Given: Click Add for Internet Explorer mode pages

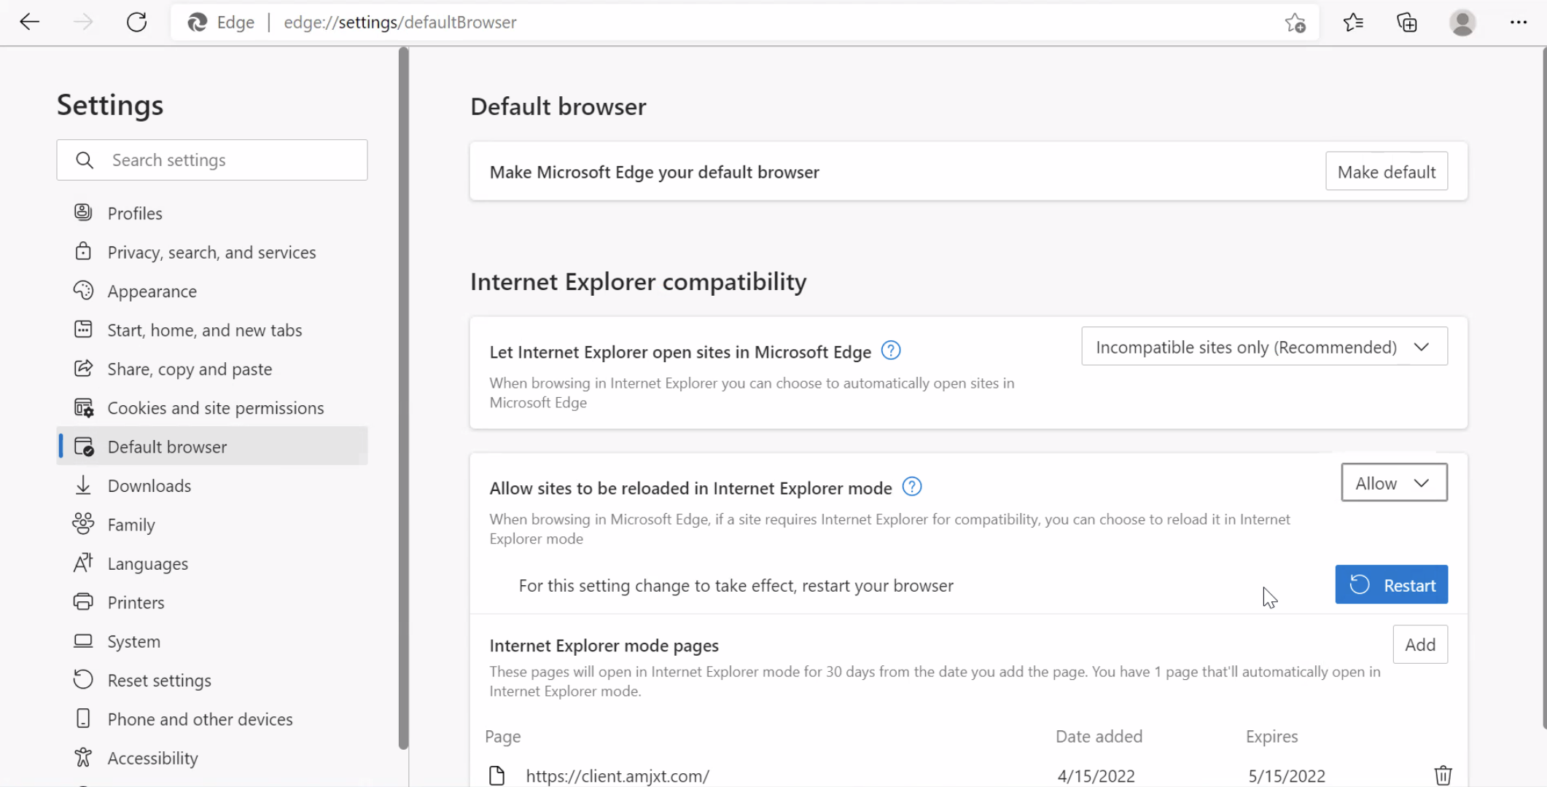Looking at the screenshot, I should coord(1419,645).
